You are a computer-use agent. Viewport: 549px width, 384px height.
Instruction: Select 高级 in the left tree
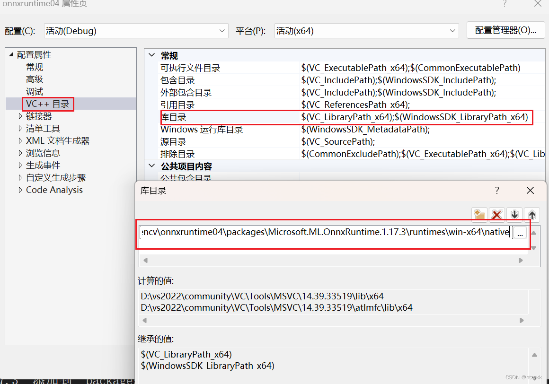[x=34, y=79]
